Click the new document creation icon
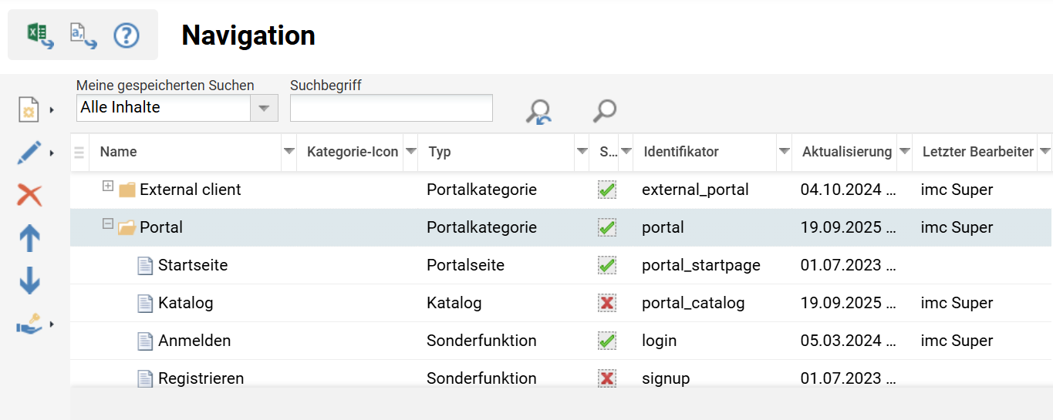Image resolution: width=1053 pixels, height=420 pixels. 29,109
